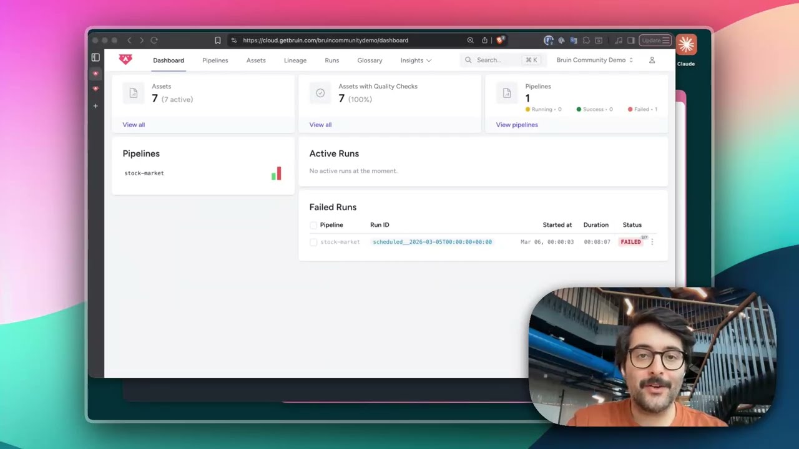Switch to the Dashboard tab
This screenshot has height=449, width=799.
pyautogui.click(x=169, y=60)
